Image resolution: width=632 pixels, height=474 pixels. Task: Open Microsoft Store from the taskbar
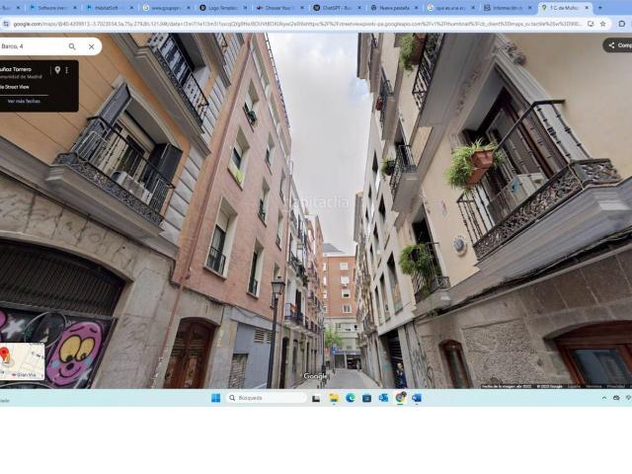(x=366, y=398)
